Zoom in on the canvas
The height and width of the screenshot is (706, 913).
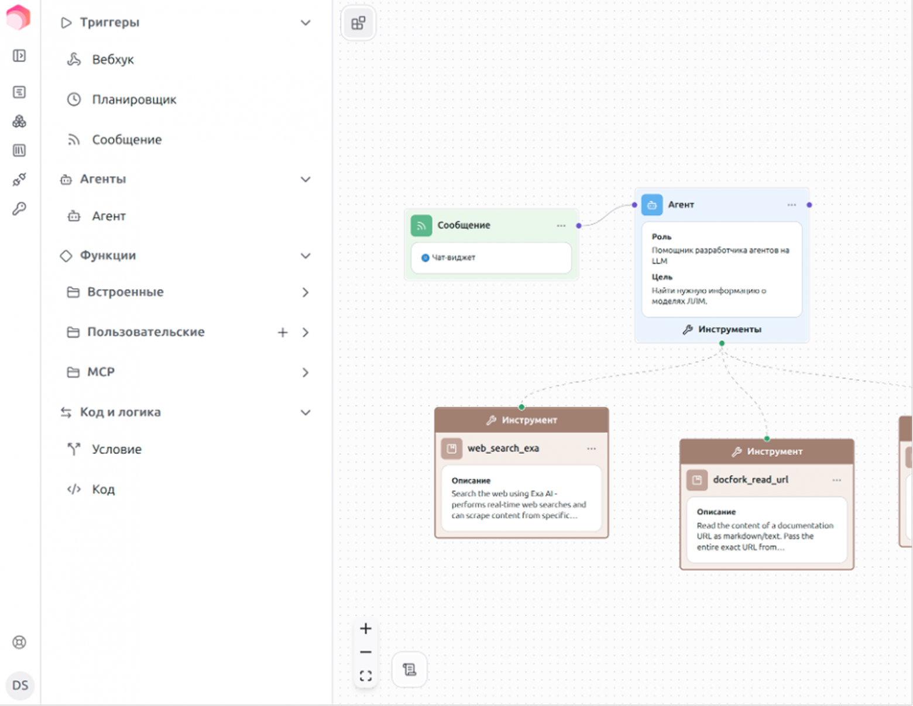pos(366,629)
